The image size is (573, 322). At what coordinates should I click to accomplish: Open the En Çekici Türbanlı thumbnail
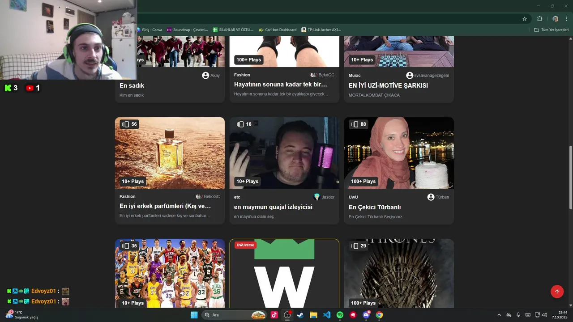[x=399, y=153]
